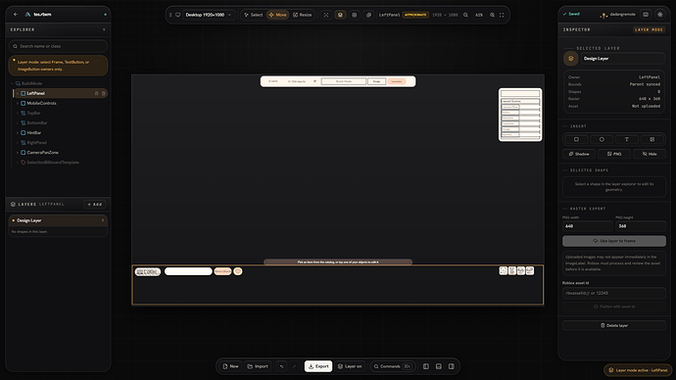Click the Design Layer name field in Inspector
This screenshot has width=676, height=380.
pos(622,59)
